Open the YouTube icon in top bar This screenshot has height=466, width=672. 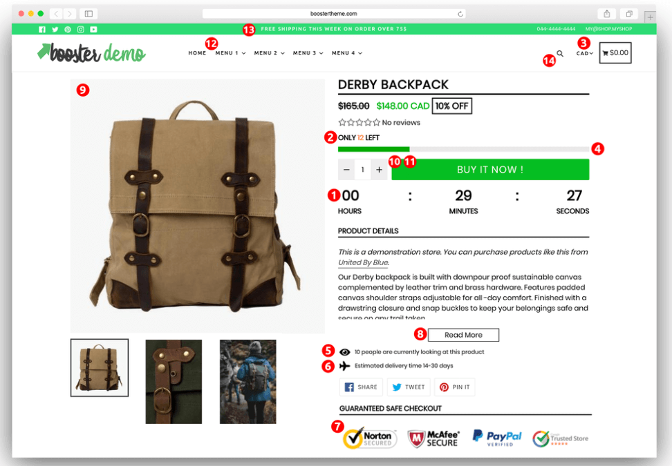point(93,30)
